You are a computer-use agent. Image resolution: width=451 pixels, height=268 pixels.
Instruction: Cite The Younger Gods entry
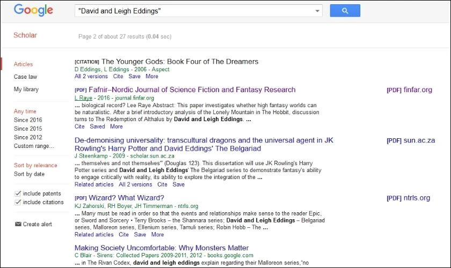118,77
